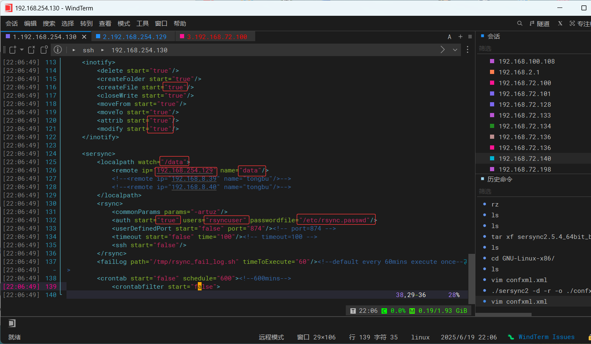Viewport: 591px width, 344px height.
Task: Click the session info (i) icon
Action: click(x=58, y=50)
